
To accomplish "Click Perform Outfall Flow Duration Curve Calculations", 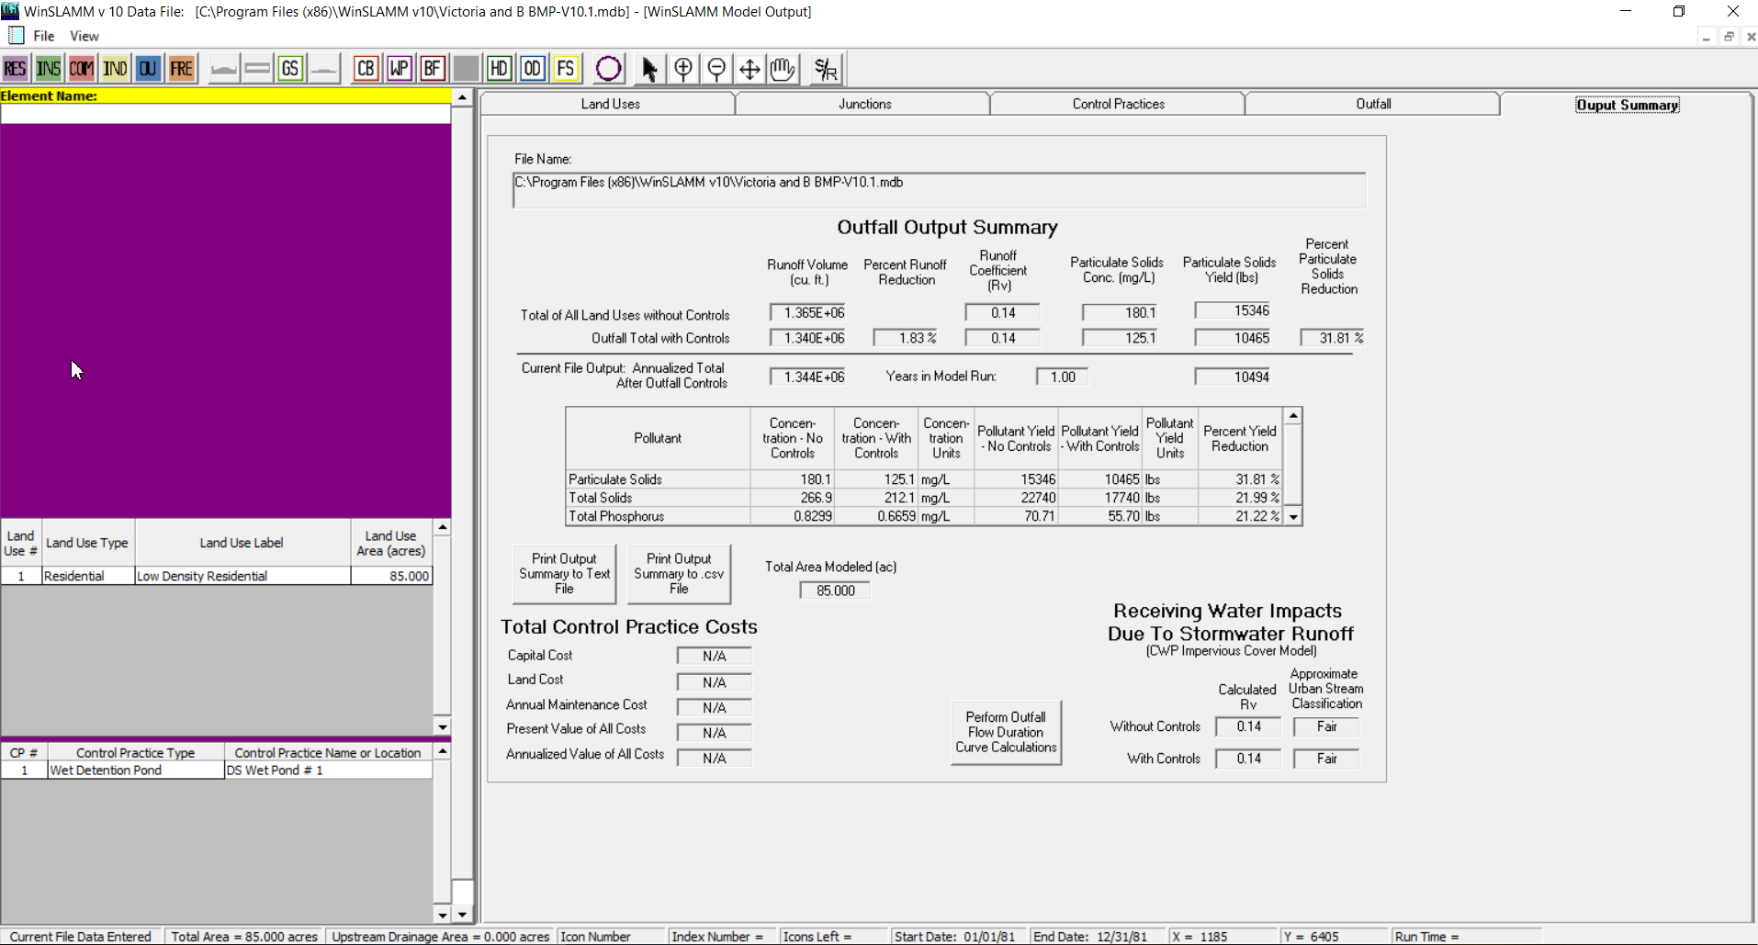I will click(x=1006, y=732).
